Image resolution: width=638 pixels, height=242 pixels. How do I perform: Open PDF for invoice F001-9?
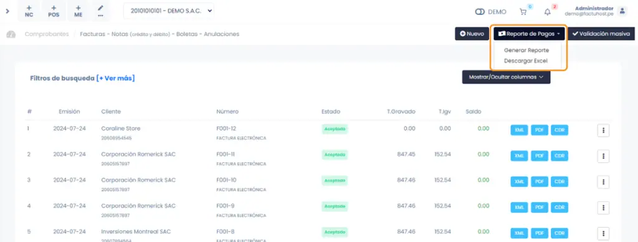[539, 208]
